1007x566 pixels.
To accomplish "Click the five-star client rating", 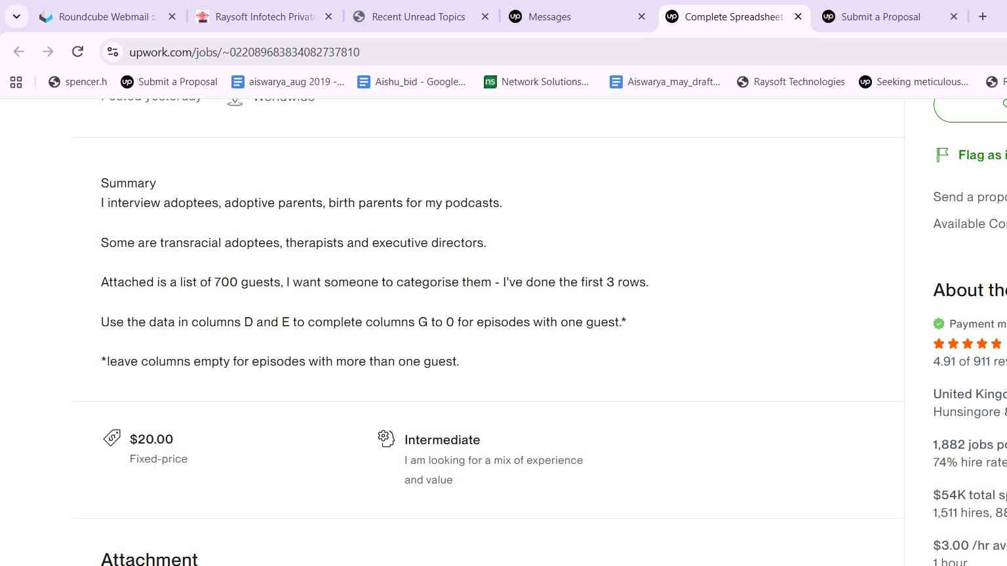I will point(968,343).
